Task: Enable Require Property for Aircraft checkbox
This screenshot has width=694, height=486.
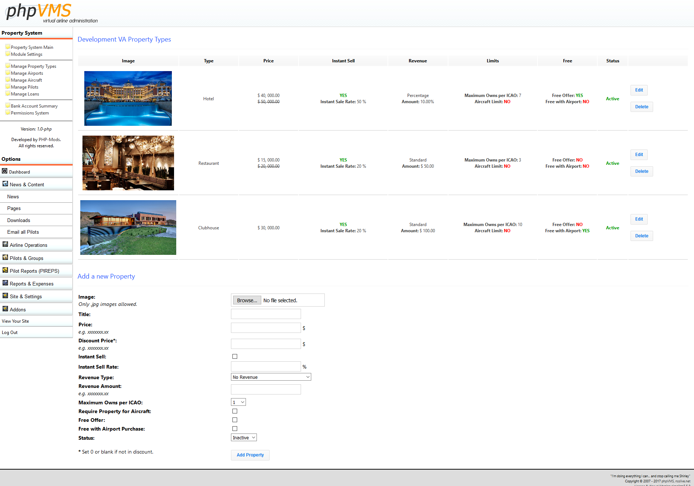Action: [235, 411]
